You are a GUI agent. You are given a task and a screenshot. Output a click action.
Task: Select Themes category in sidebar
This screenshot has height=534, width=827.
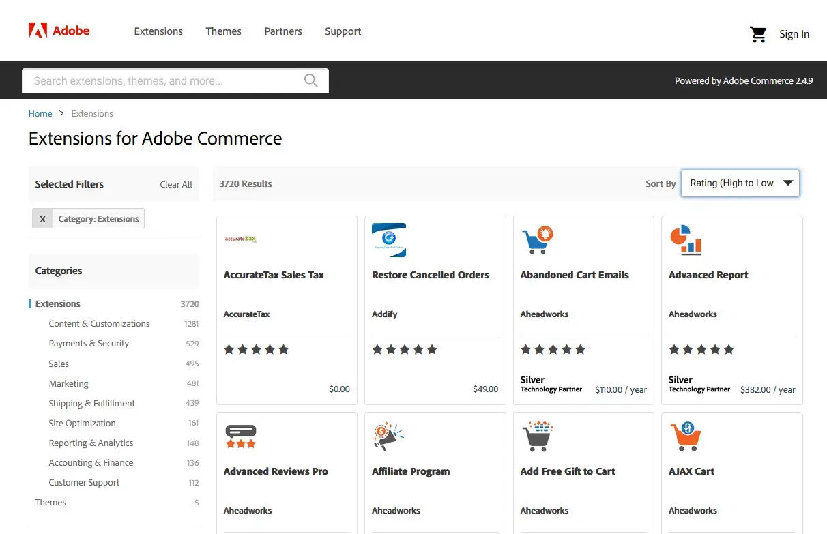click(50, 503)
